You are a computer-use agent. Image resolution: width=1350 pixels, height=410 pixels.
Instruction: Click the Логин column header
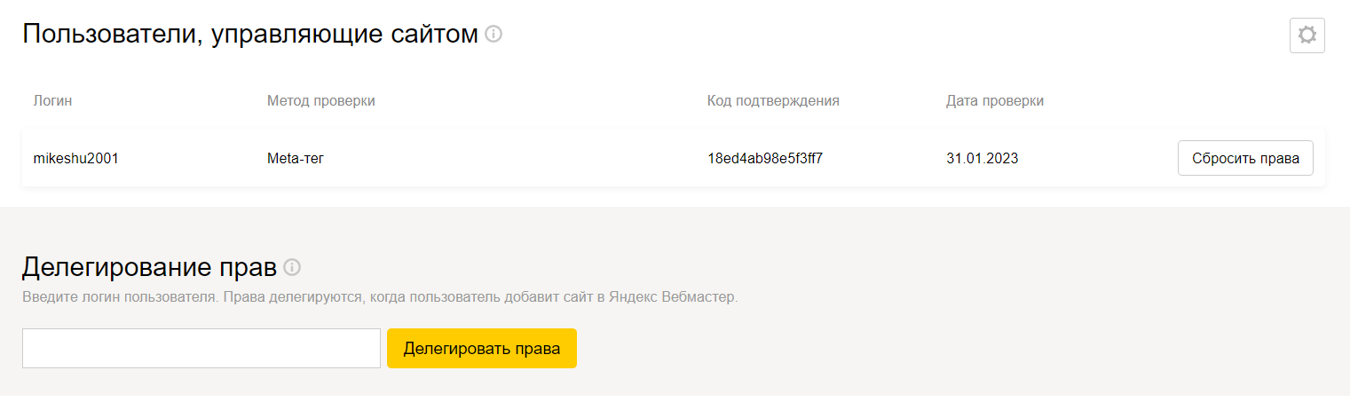(52, 101)
